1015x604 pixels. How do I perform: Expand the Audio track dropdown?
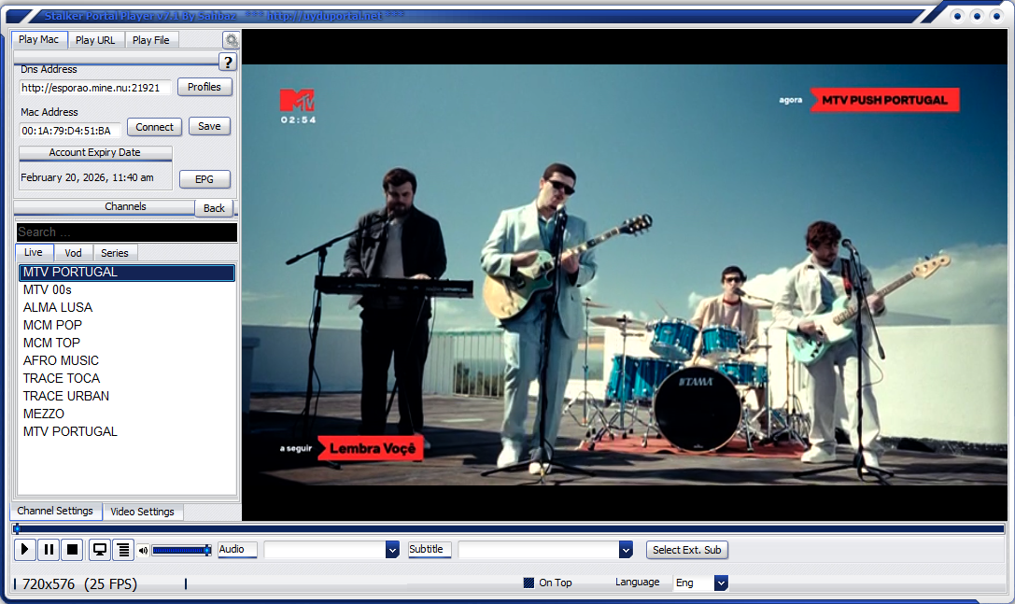392,550
